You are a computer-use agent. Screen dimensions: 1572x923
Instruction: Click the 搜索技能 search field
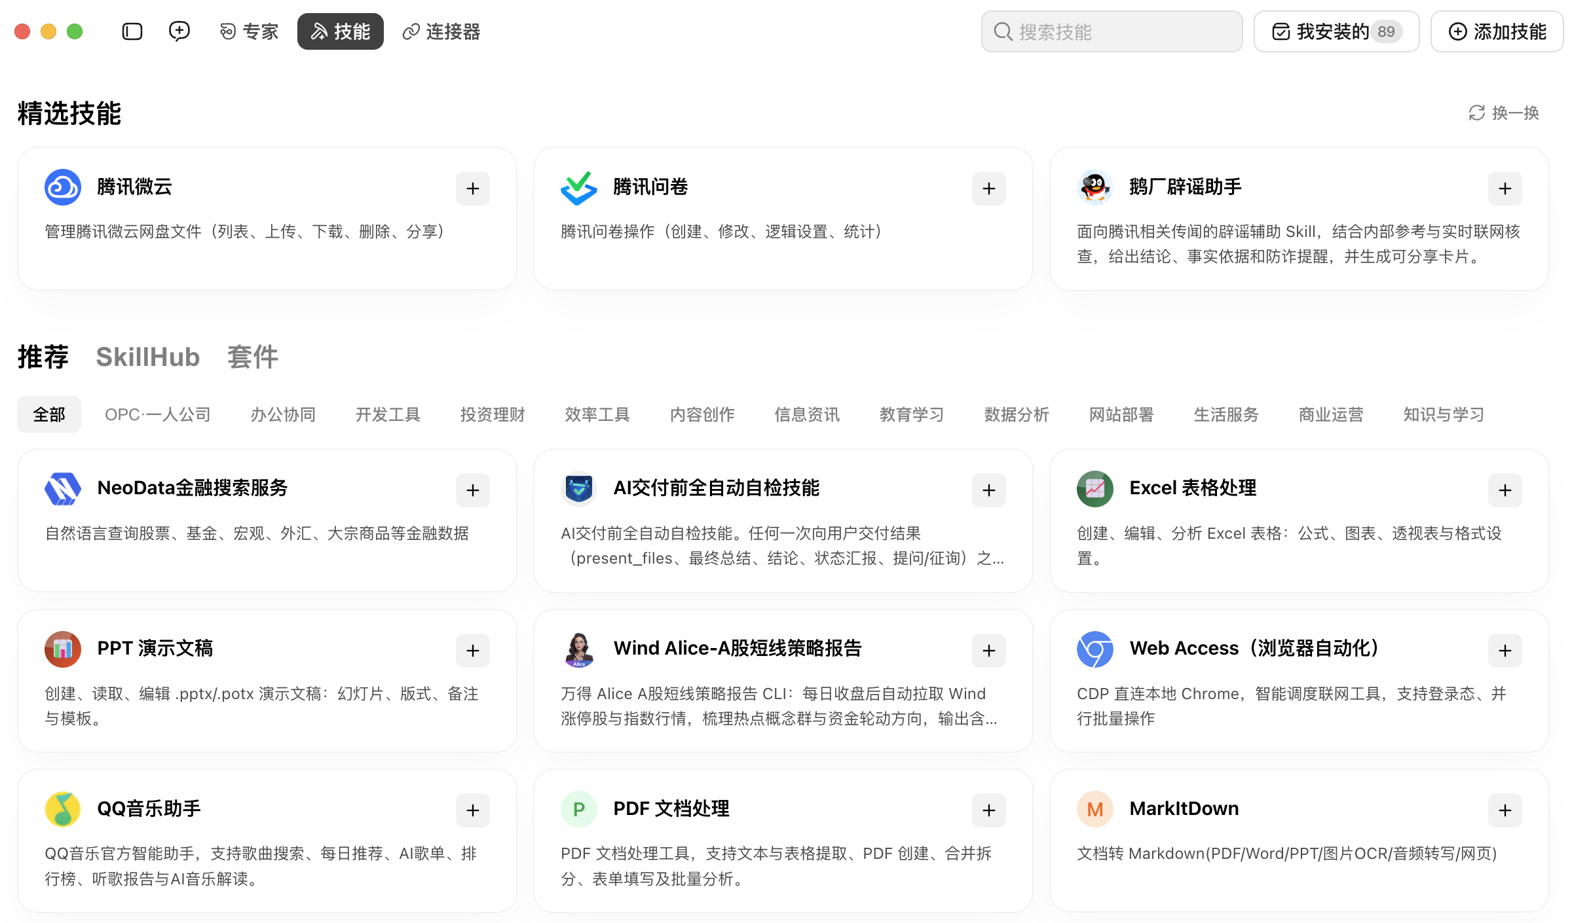[1112, 31]
